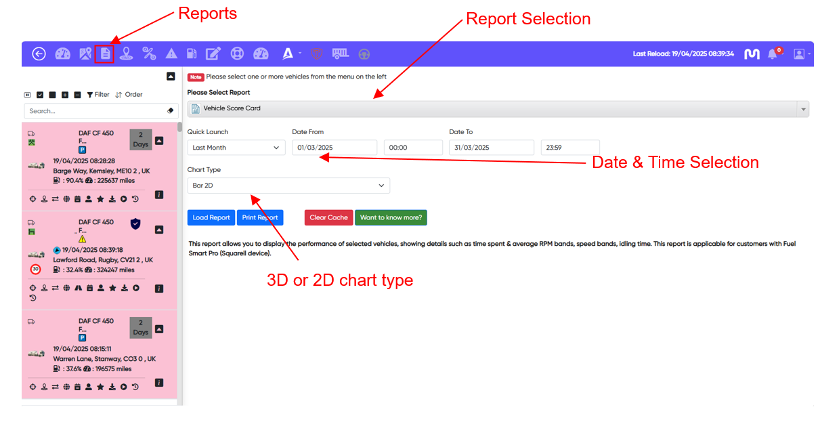Click the Clear Cache button
The image size is (820, 426).
(328, 217)
